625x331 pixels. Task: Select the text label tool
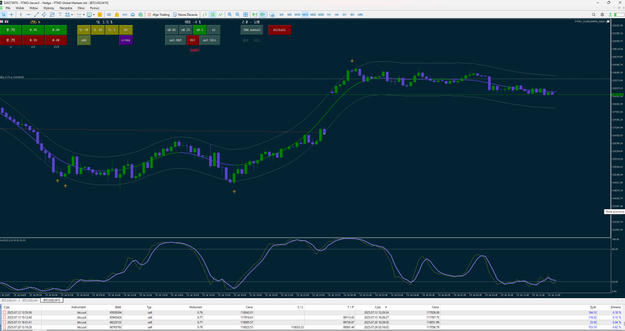60,15
